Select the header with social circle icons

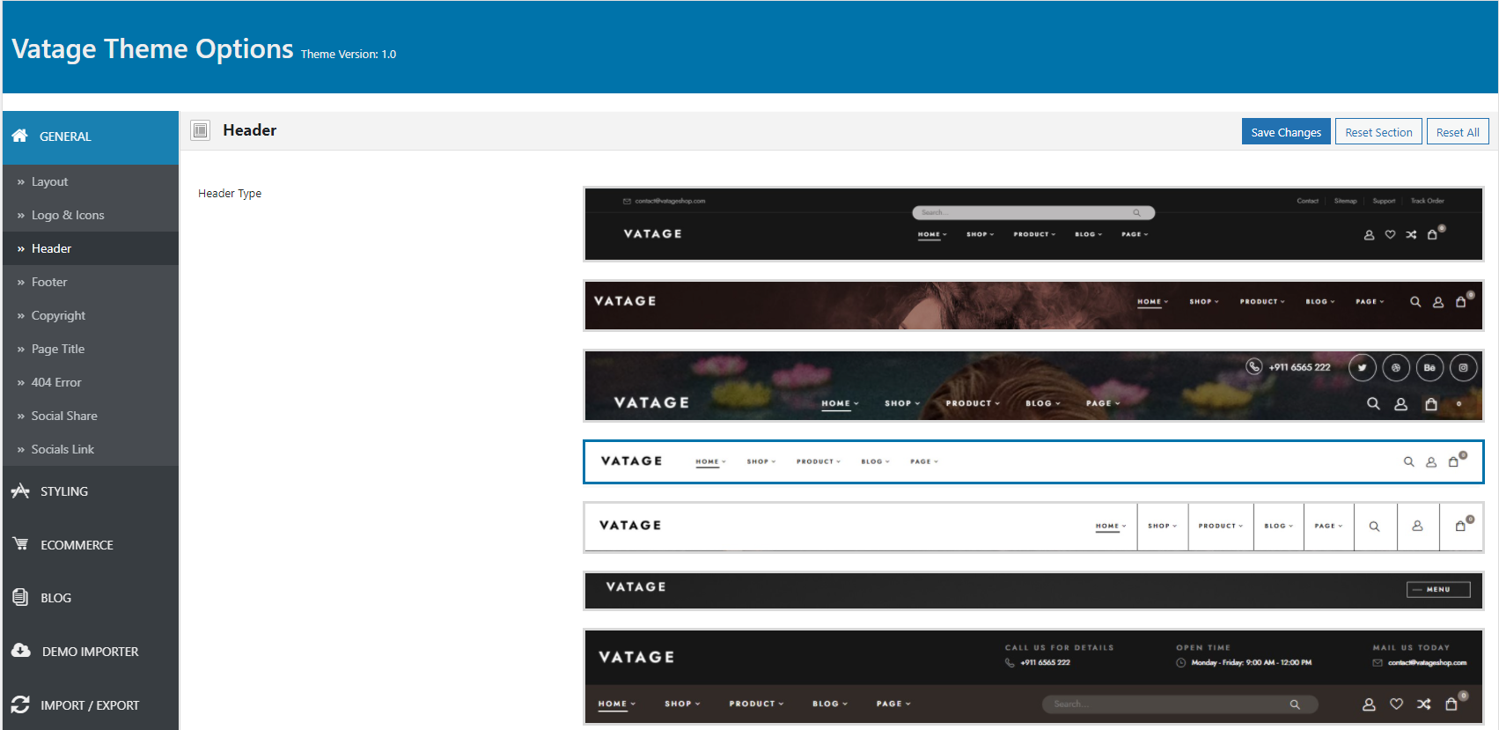pyautogui.click(x=1033, y=386)
